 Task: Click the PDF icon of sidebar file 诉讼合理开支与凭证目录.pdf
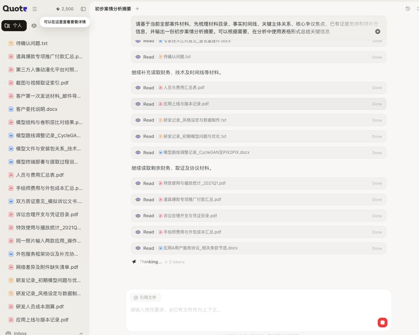[11, 214]
